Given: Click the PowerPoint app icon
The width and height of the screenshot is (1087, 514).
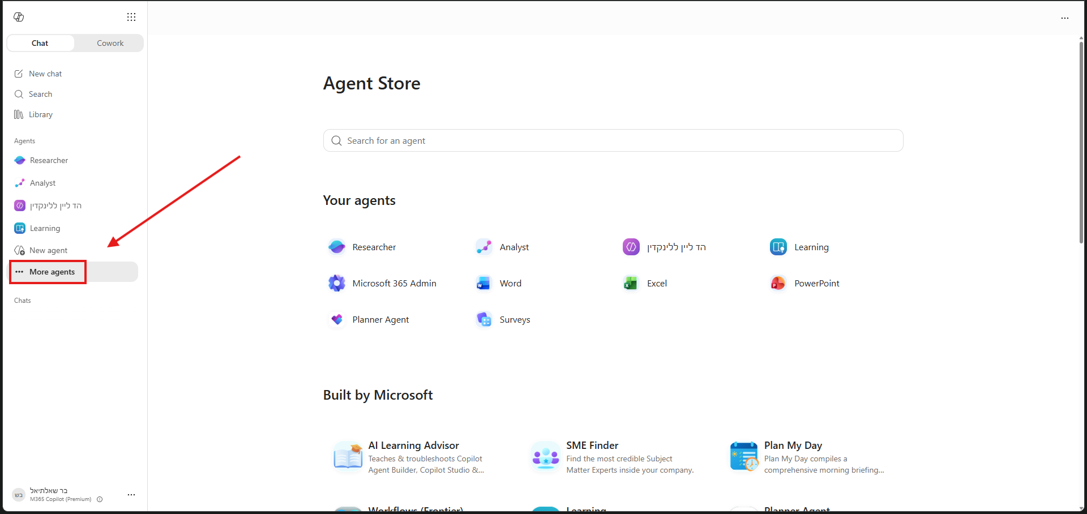Looking at the screenshot, I should (778, 284).
